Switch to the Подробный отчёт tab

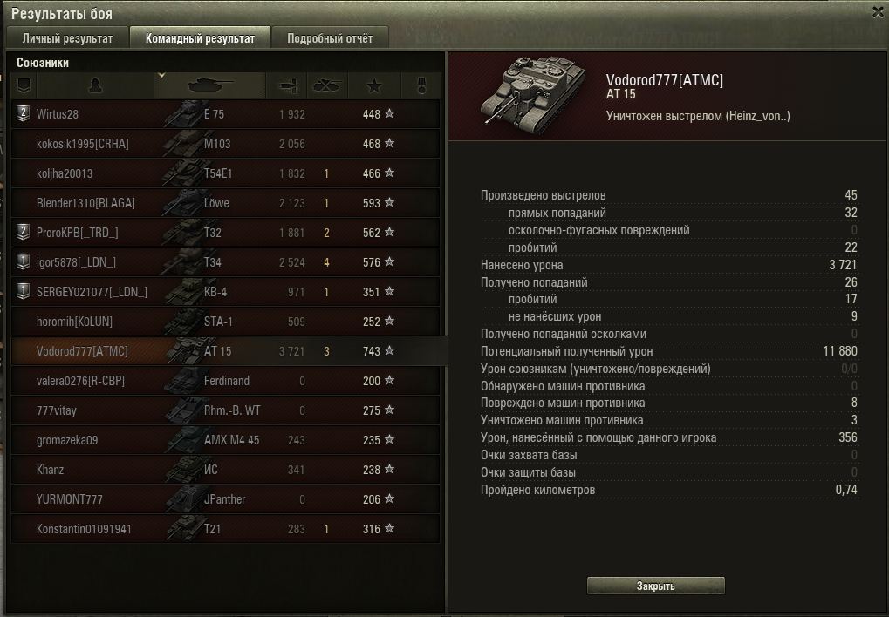pyautogui.click(x=330, y=38)
